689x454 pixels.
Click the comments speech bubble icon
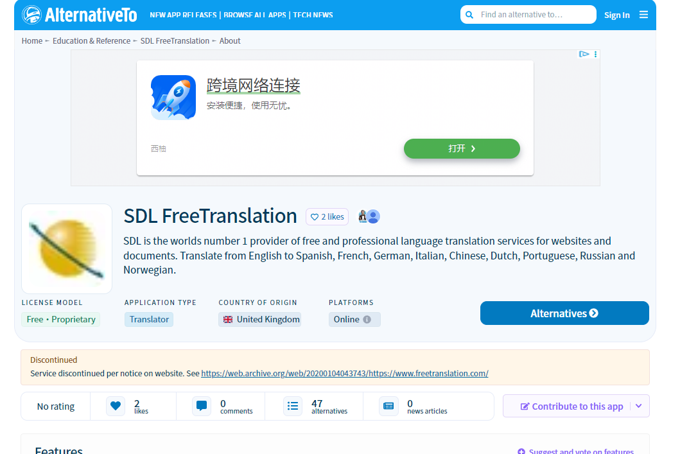coord(201,406)
